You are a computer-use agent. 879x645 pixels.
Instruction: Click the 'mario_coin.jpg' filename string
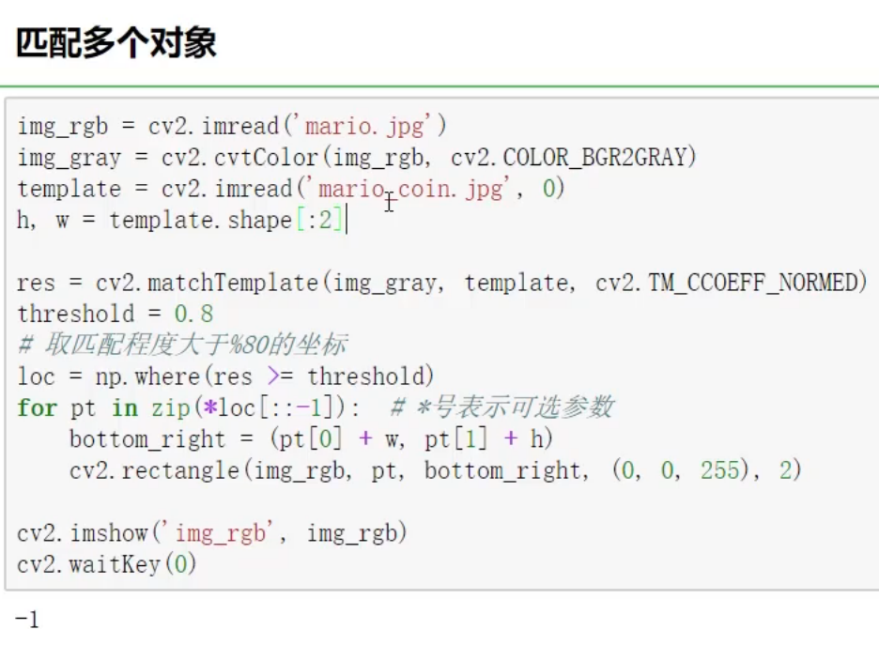413,189
